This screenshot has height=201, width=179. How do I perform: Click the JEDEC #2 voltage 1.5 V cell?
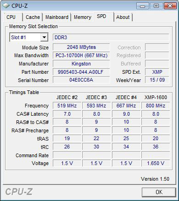click(67, 163)
